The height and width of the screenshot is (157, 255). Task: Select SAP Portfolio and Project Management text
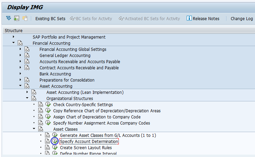pyautogui.click(x=69, y=37)
